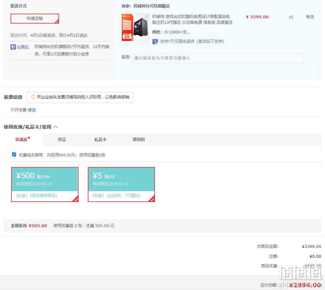The height and width of the screenshot is (290, 325).
Task: Click the 总商品金额 value ¥3399.00
Action: point(311,246)
